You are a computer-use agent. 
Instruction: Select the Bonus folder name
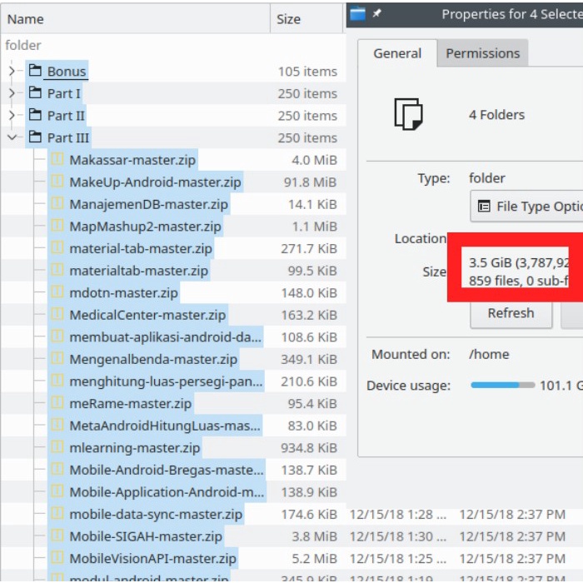point(67,71)
